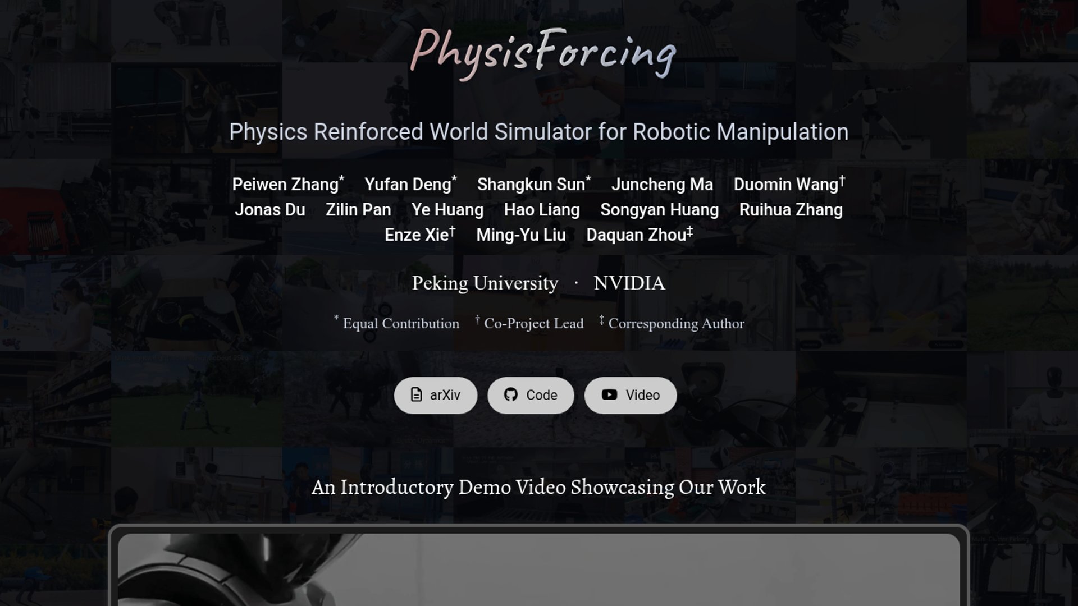Click the NVIDIA affiliation text

(x=629, y=283)
